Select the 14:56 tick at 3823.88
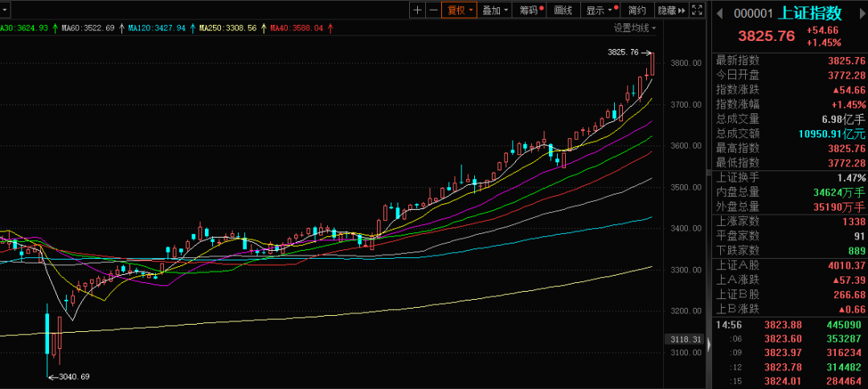Screen dimensions: 868x389 tap(791, 325)
